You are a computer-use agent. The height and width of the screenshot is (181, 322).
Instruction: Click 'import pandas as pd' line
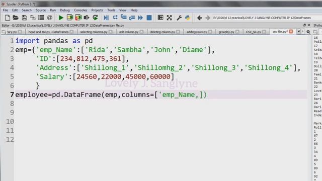pyautogui.click(x=54, y=41)
